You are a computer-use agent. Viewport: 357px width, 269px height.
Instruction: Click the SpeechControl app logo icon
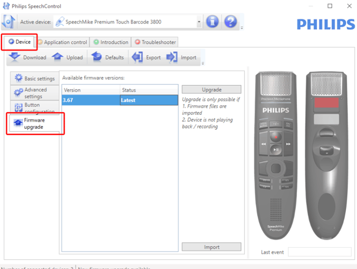[x=8, y=22]
